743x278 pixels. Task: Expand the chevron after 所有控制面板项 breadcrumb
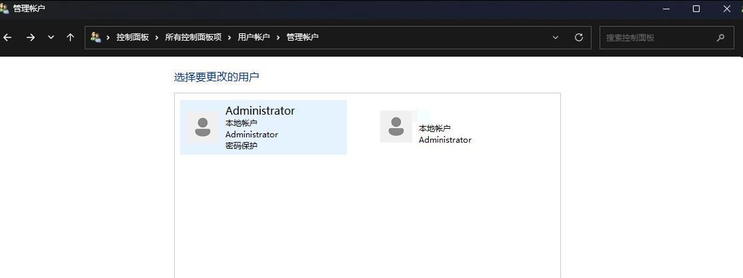coord(229,37)
